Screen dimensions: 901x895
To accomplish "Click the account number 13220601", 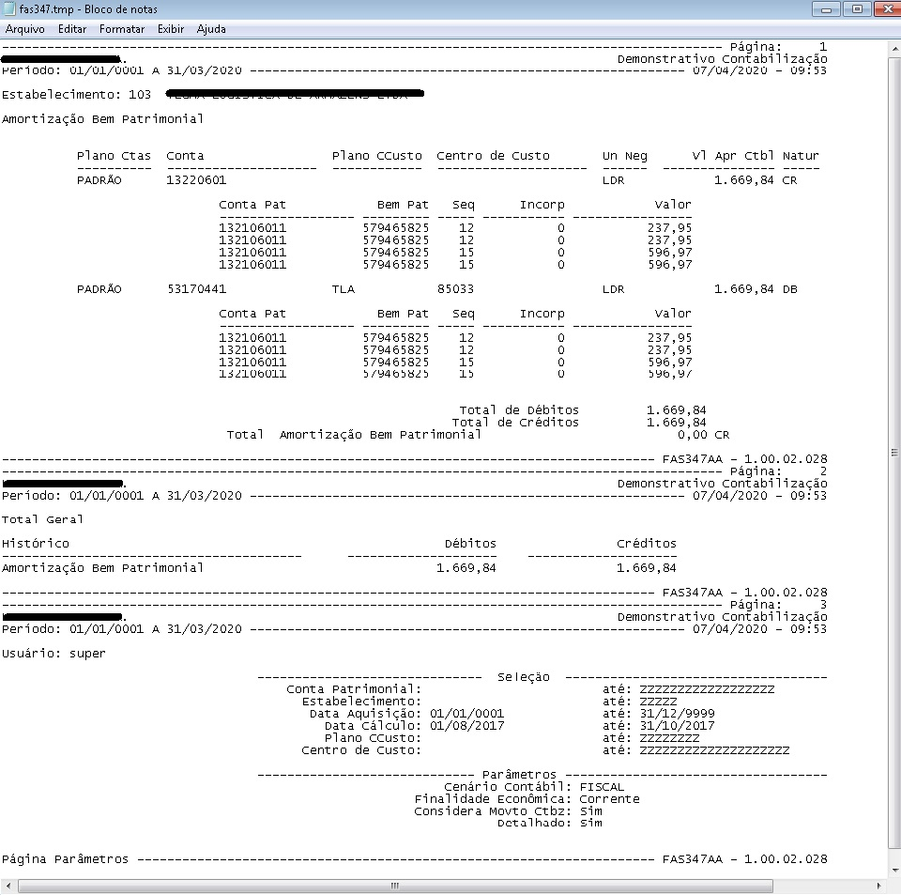I will click(x=196, y=180).
